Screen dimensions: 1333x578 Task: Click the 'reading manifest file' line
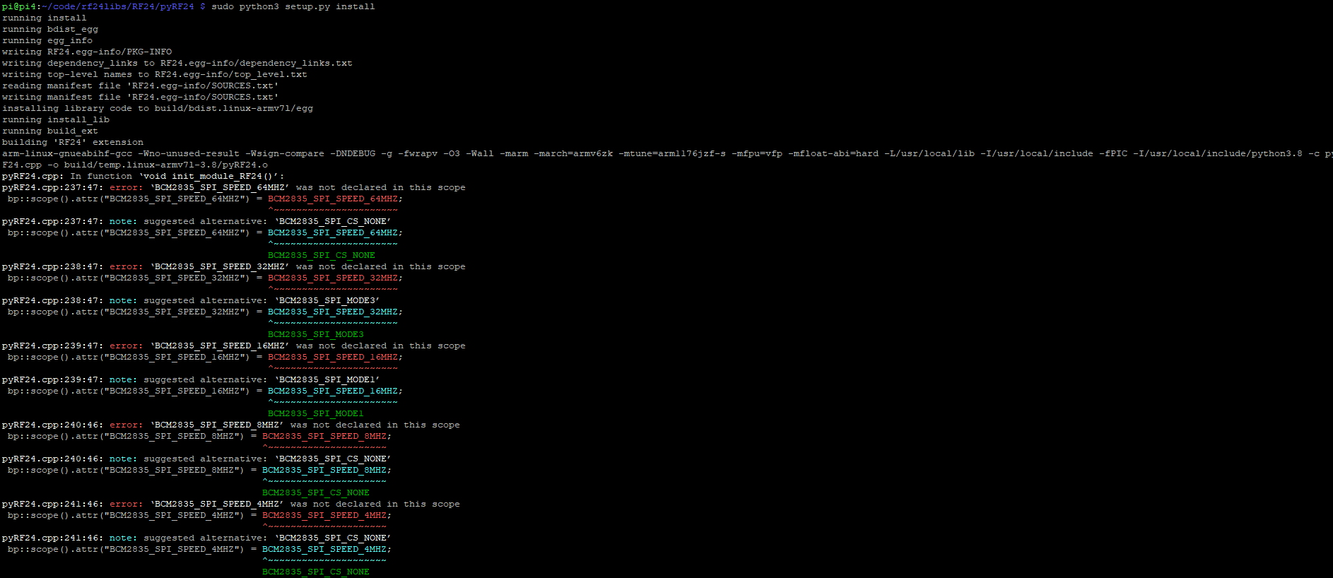[x=141, y=85]
